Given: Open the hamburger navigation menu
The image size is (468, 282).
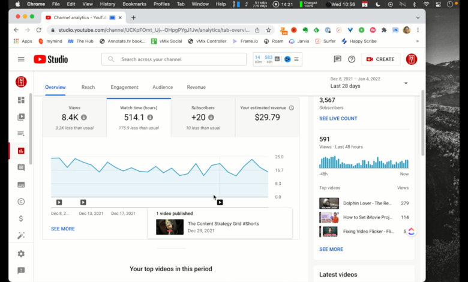Looking at the screenshot, I should click(x=21, y=59).
